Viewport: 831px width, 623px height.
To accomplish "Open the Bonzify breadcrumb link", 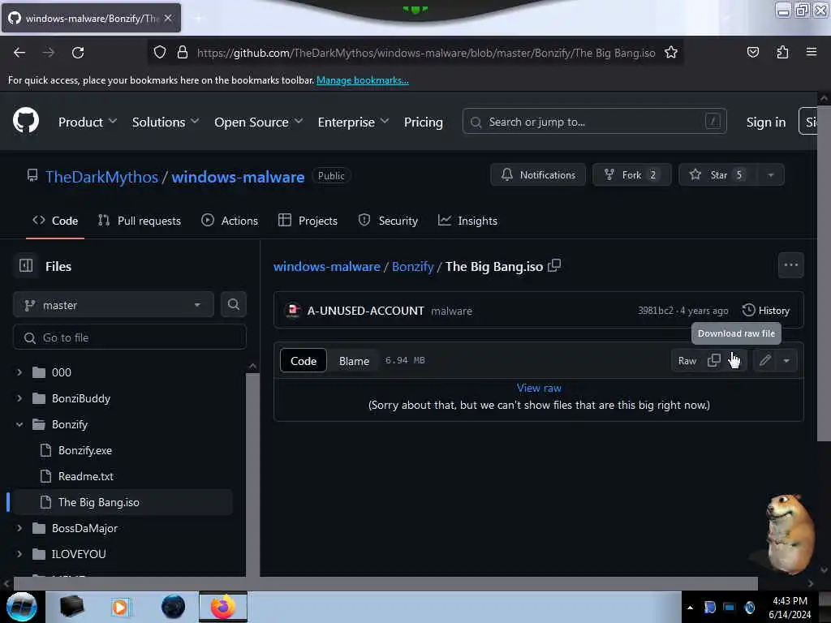I will (x=413, y=266).
